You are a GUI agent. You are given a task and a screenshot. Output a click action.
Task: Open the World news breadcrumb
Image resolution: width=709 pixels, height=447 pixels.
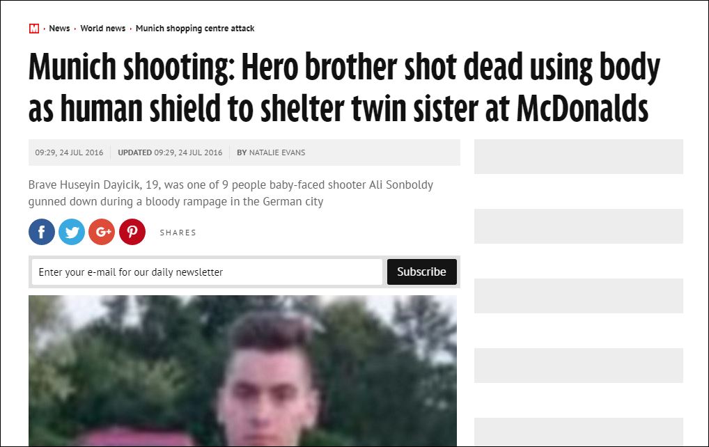click(102, 29)
